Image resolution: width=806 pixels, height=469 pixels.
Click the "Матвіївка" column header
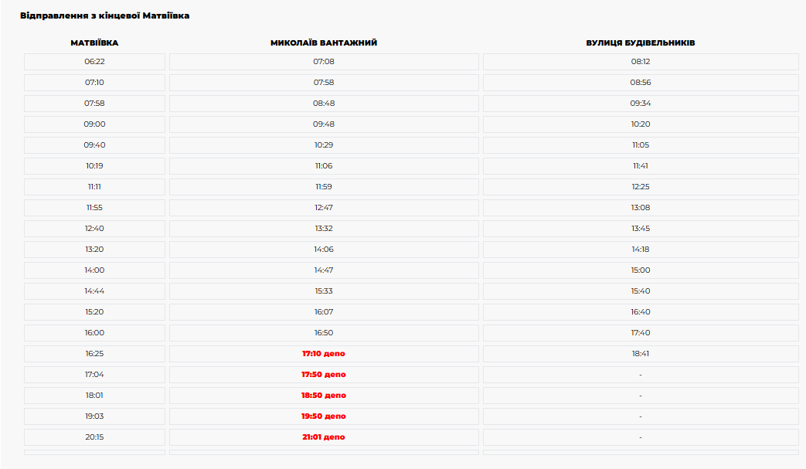(94, 43)
